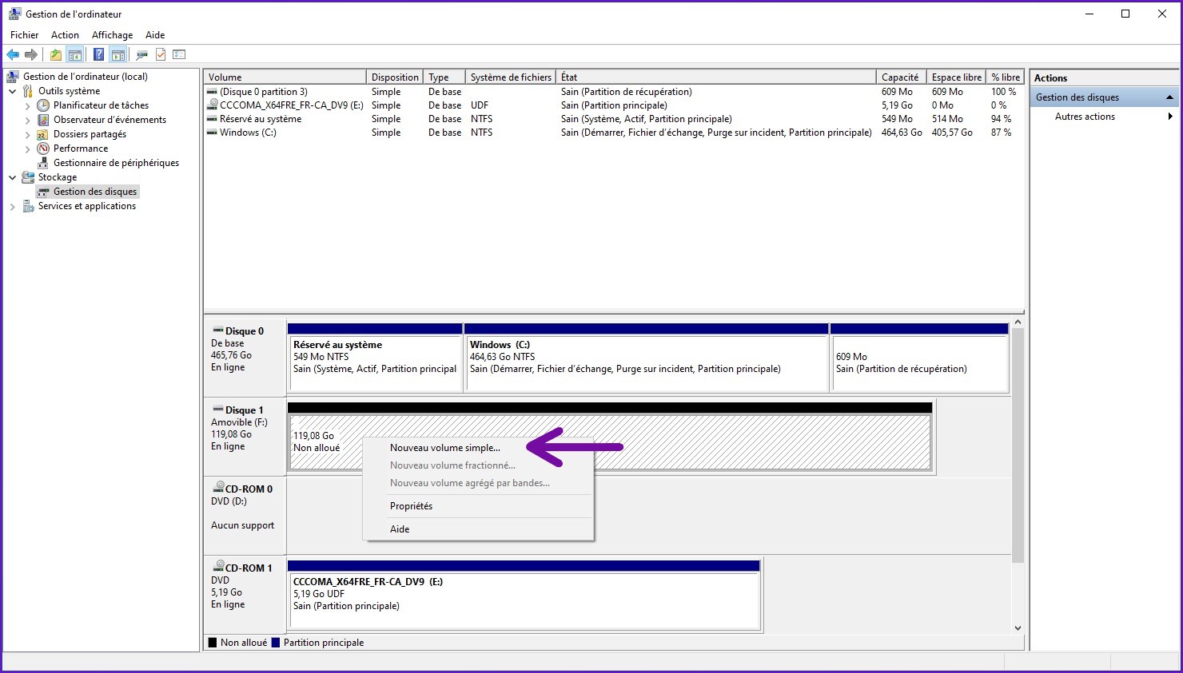
Task: Expand the Planificateur de tâches node
Action: click(28, 106)
